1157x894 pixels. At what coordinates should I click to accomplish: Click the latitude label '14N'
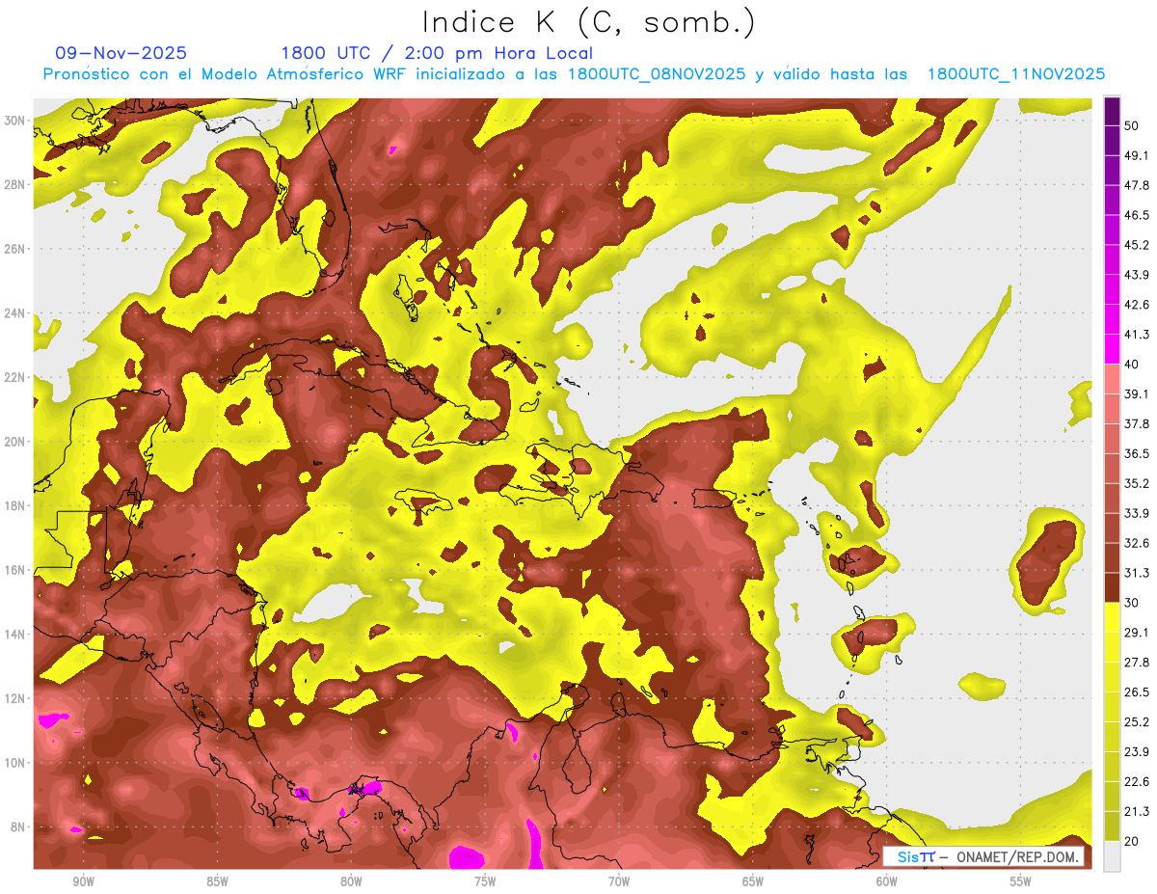[x=14, y=634]
